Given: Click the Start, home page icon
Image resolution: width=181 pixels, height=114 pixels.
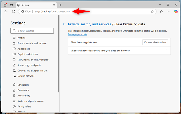Looking at the screenshot, I should pos(14,60).
